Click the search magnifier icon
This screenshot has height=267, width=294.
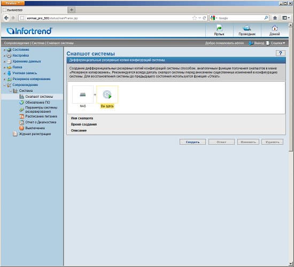pos(266,18)
